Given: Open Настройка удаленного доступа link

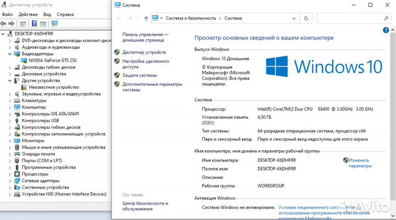Looking at the screenshot, I should 146,64.
